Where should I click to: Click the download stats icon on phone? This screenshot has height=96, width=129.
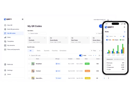(125, 32)
